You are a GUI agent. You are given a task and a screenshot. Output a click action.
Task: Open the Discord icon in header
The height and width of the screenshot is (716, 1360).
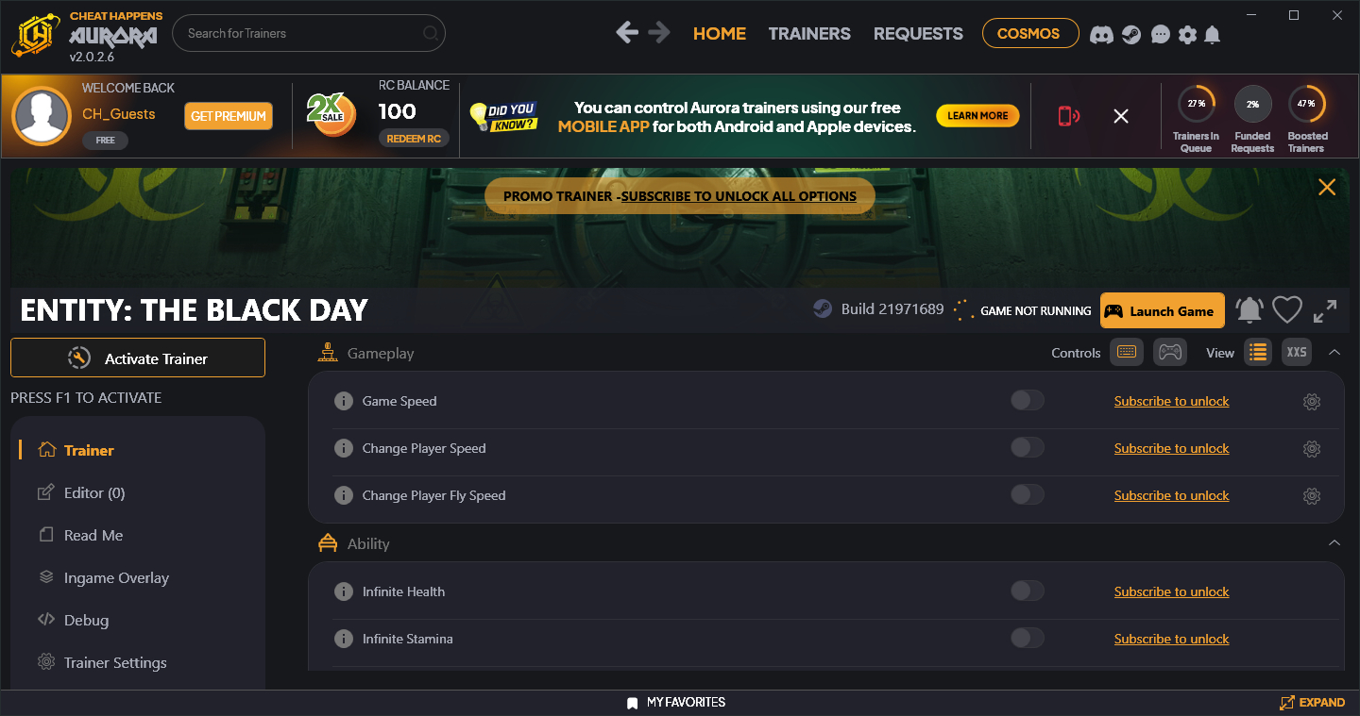tap(1100, 34)
